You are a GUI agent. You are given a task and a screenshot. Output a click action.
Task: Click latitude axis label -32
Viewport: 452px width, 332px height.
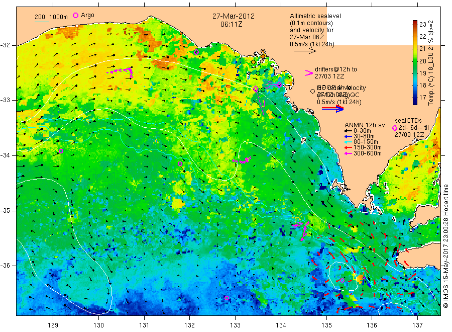(x=6, y=45)
